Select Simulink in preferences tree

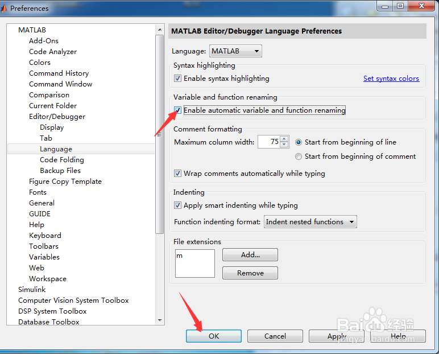click(x=32, y=290)
